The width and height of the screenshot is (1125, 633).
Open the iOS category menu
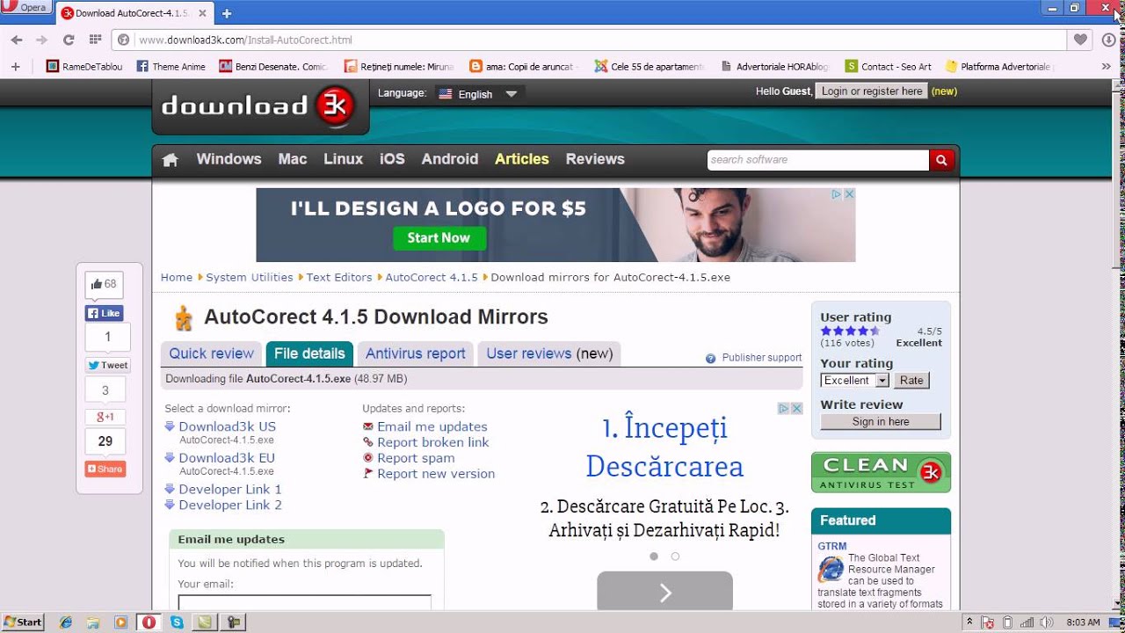392,159
